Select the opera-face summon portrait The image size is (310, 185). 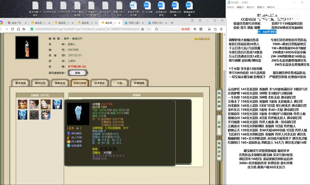point(46,115)
